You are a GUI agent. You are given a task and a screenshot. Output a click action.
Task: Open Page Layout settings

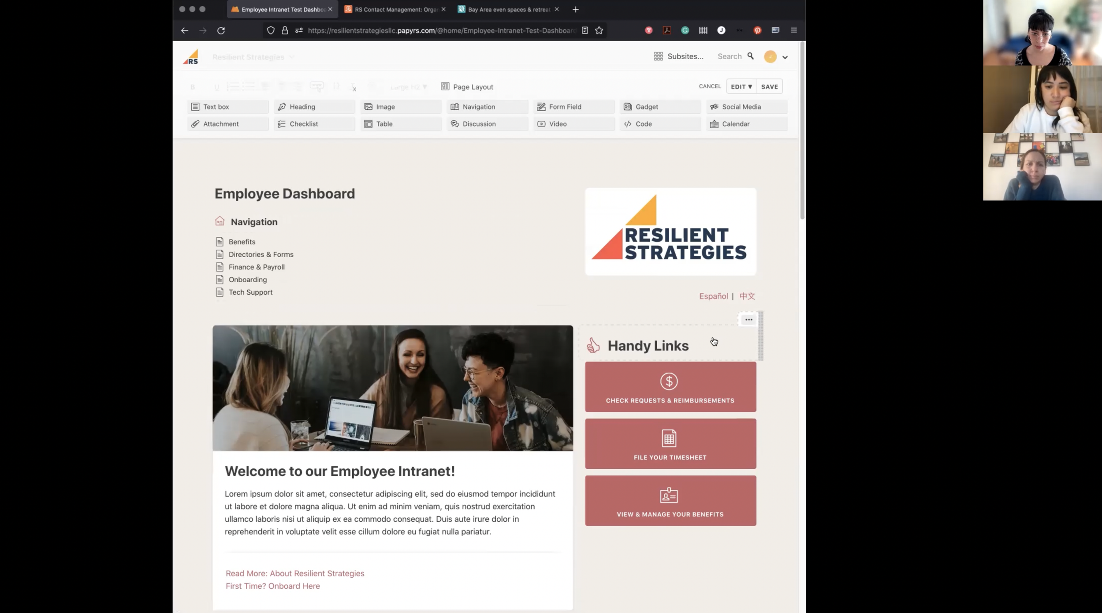(467, 87)
